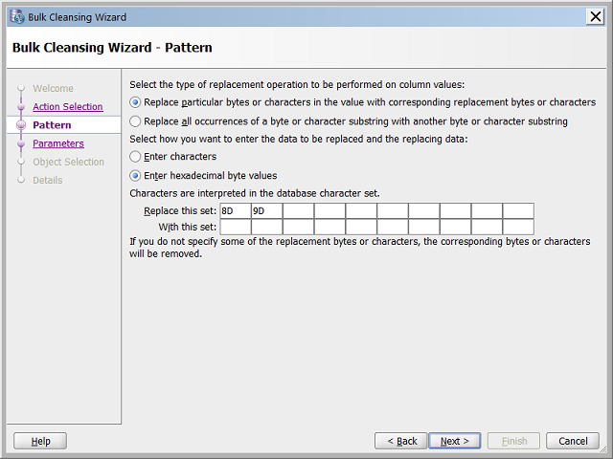
Task: Go to the Parameters wizard step
Action: click(58, 143)
